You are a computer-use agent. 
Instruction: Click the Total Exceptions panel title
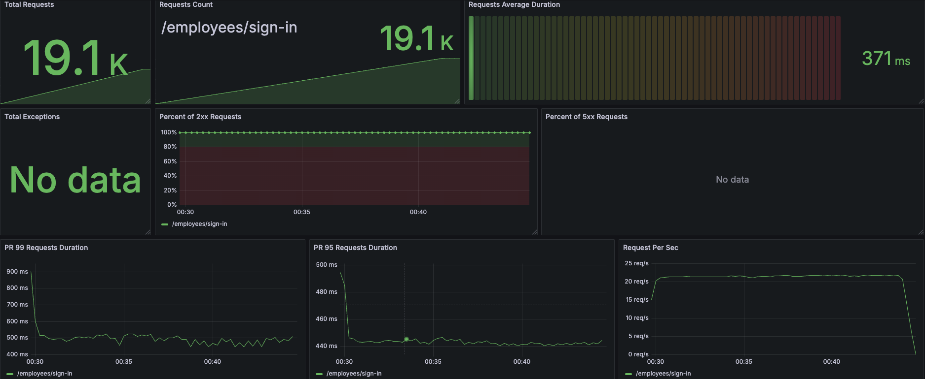tap(32, 117)
